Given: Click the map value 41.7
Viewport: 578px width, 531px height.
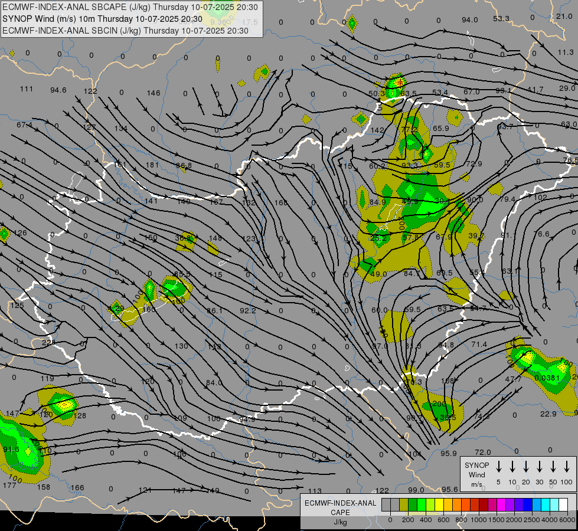Looking at the screenshot, I should 535,89.
